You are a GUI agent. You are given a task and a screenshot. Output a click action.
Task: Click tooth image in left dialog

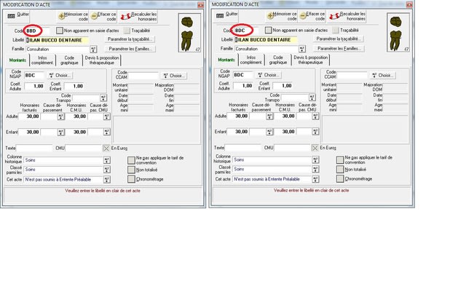(189, 33)
